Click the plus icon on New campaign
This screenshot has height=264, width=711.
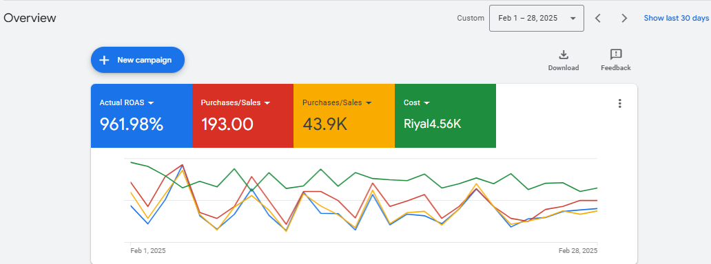[104, 60]
